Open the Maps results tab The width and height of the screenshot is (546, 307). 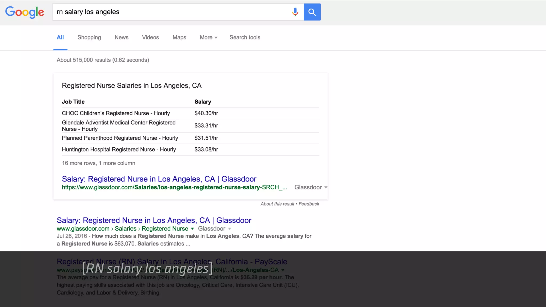pyautogui.click(x=179, y=38)
